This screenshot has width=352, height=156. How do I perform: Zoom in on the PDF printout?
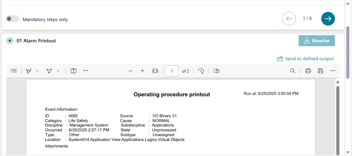(143, 71)
